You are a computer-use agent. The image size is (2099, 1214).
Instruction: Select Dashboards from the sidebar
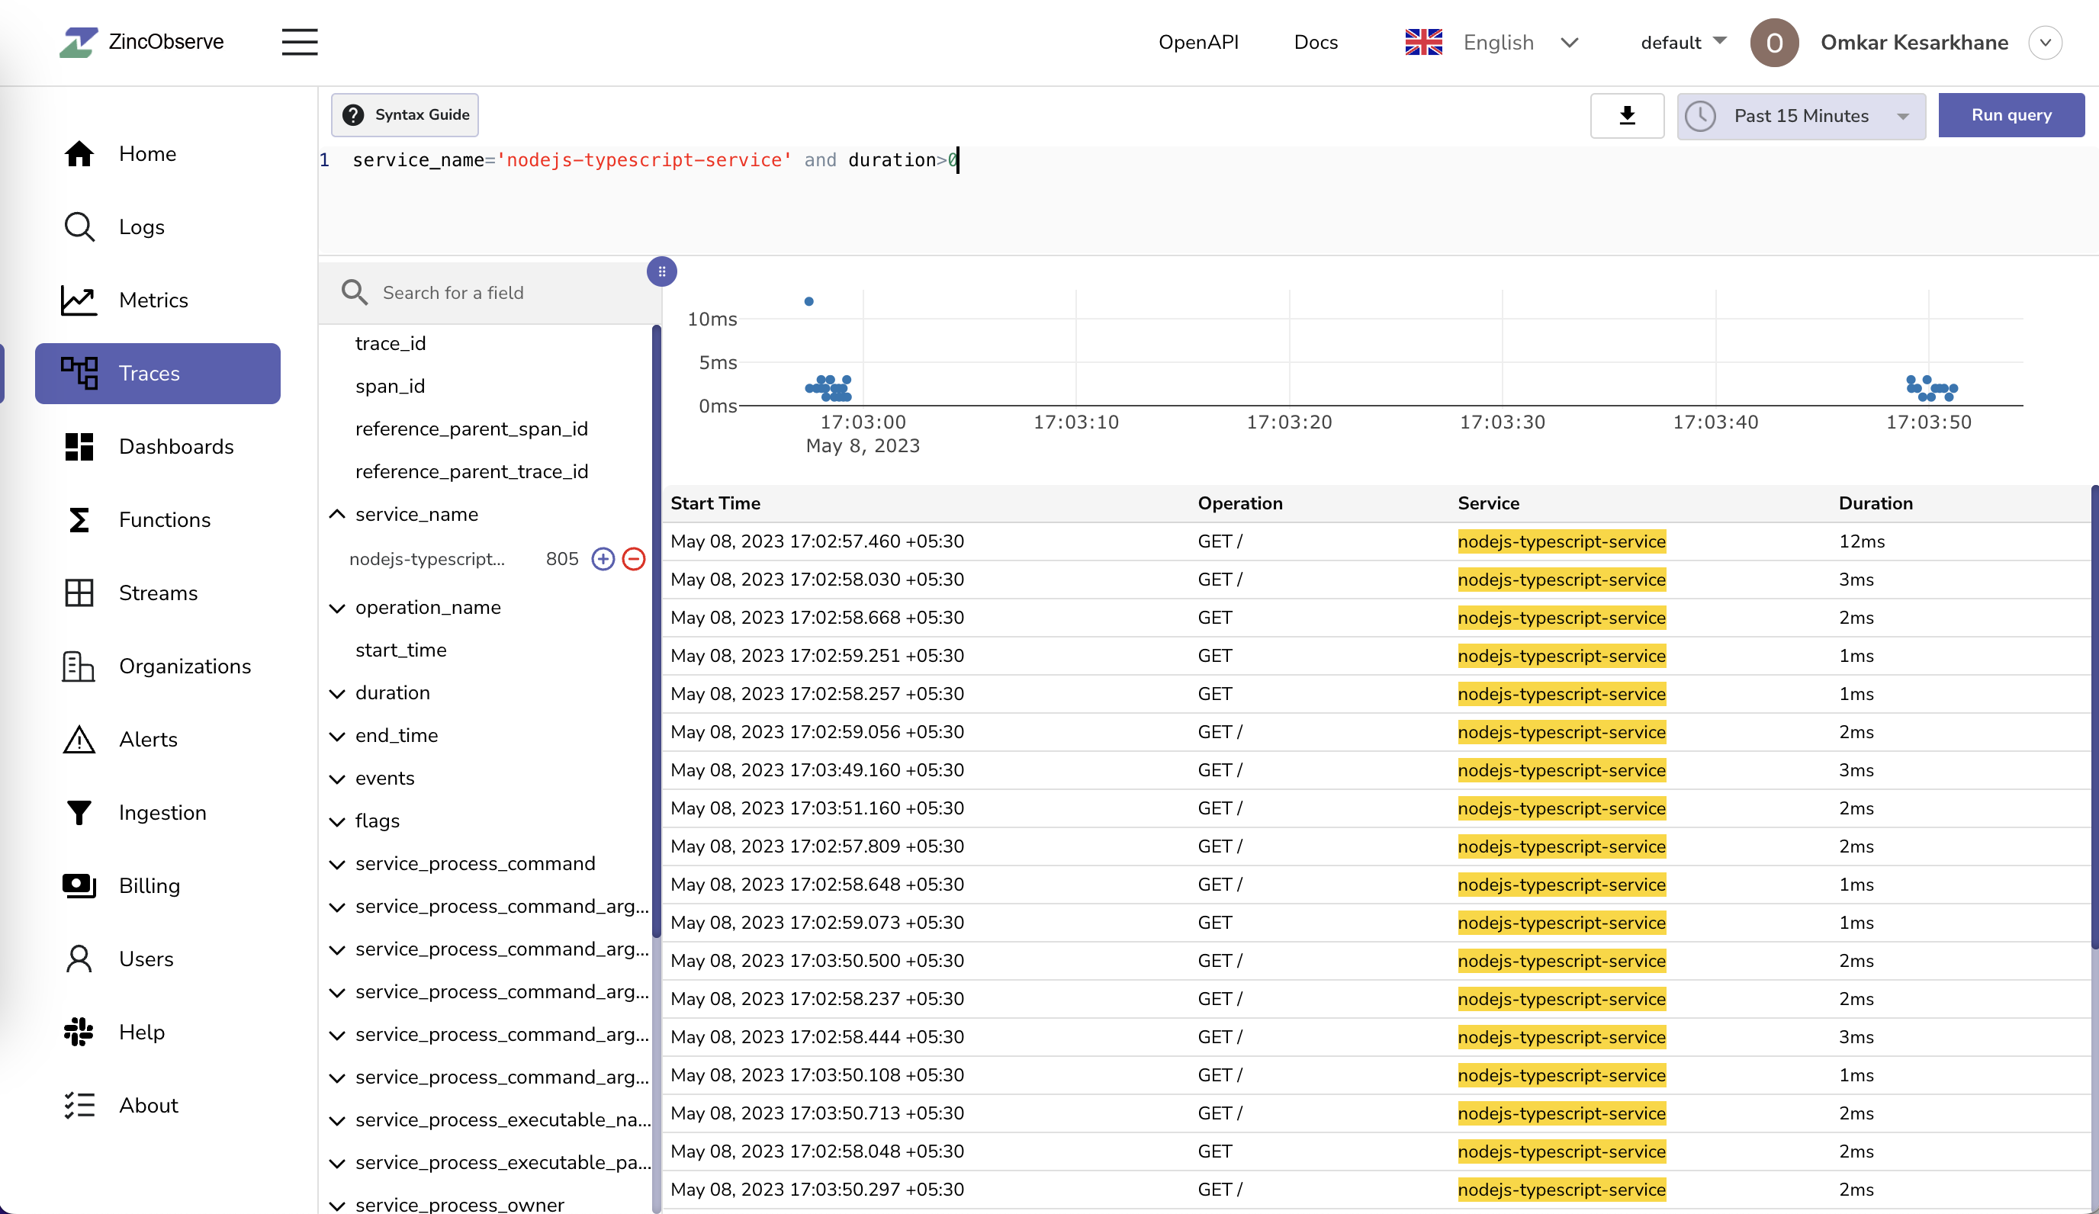tap(175, 446)
